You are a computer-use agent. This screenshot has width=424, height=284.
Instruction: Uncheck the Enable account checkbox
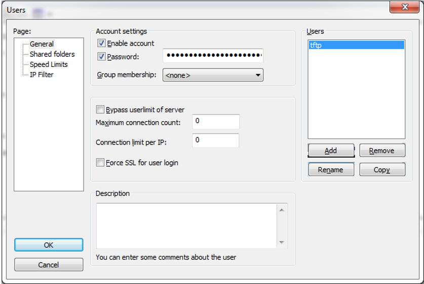[x=101, y=44]
